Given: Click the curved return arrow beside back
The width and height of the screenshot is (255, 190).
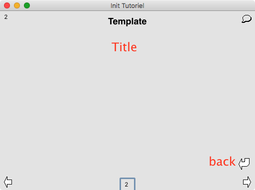Looking at the screenshot, I should (244, 164).
